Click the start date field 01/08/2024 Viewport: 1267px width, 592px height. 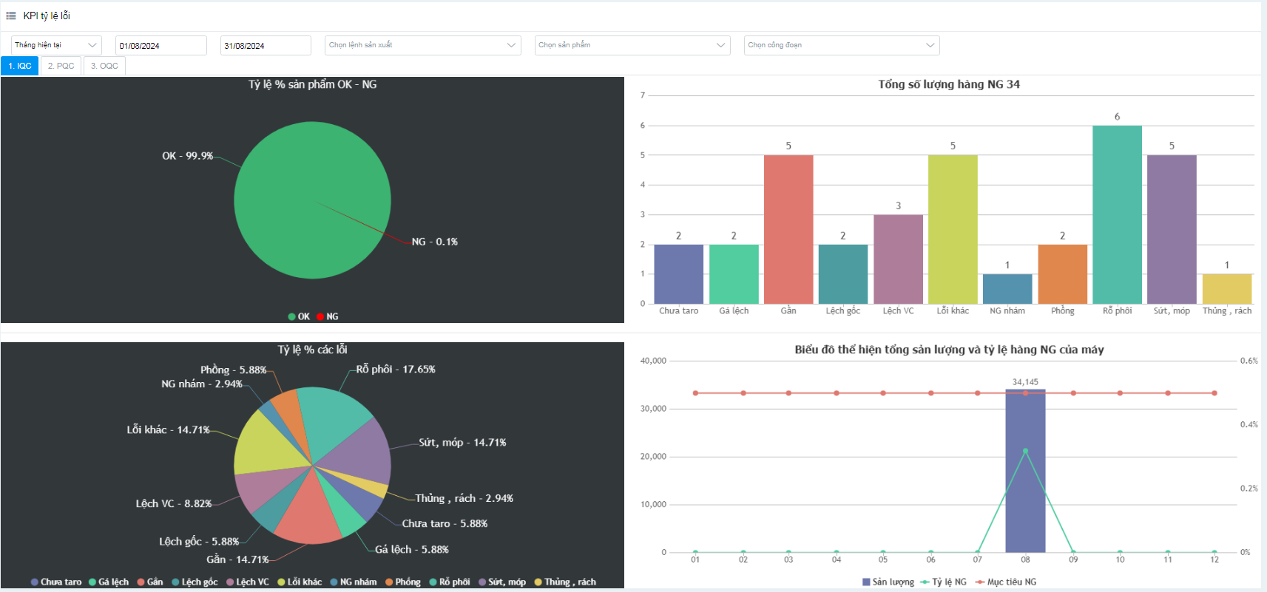pos(161,46)
